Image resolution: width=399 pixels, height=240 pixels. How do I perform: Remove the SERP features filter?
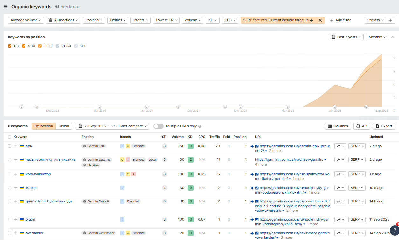tap(320, 20)
